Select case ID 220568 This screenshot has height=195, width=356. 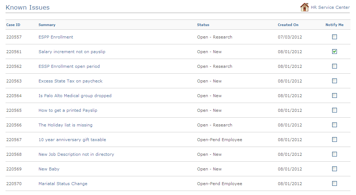tap(14, 154)
